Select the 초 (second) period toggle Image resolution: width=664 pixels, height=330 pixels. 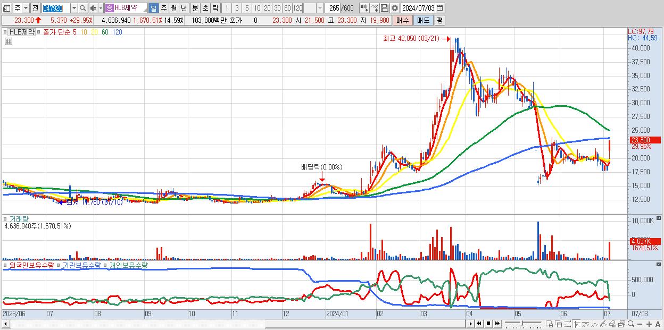(205, 8)
